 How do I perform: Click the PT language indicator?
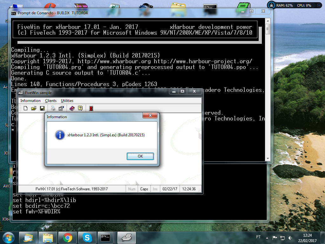258,237
